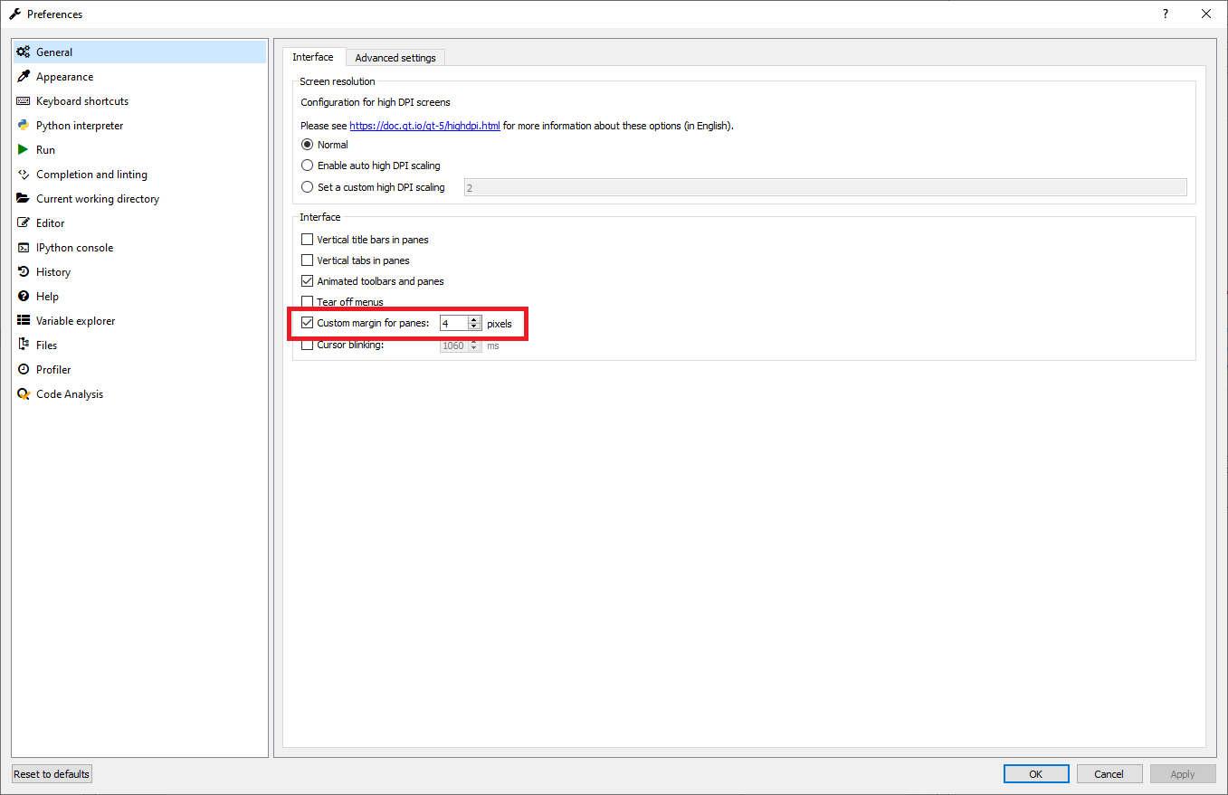
Task: Switch to the Advanced settings tab
Action: [x=395, y=57]
